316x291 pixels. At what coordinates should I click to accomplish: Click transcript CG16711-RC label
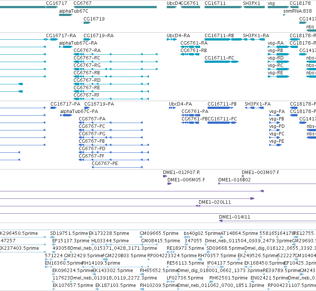click(219, 58)
